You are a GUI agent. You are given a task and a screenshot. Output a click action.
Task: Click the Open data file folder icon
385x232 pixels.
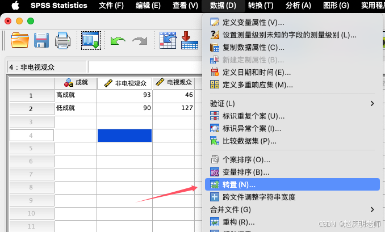20,40
